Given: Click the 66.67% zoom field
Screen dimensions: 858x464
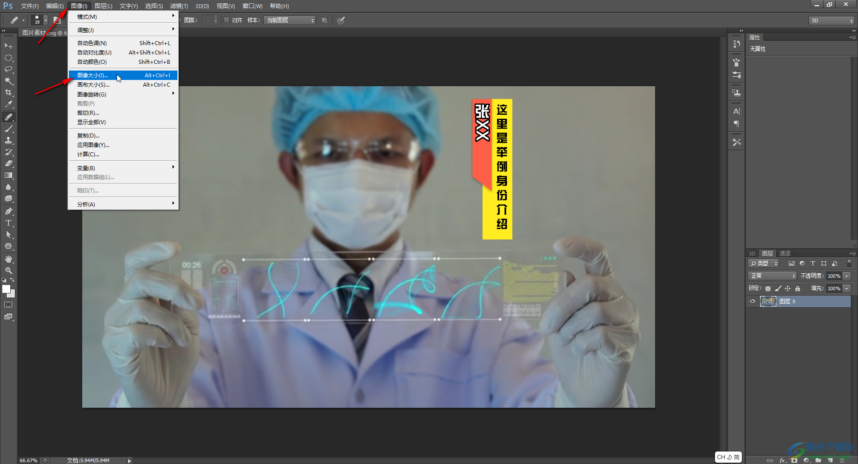Looking at the screenshot, I should pos(29,460).
